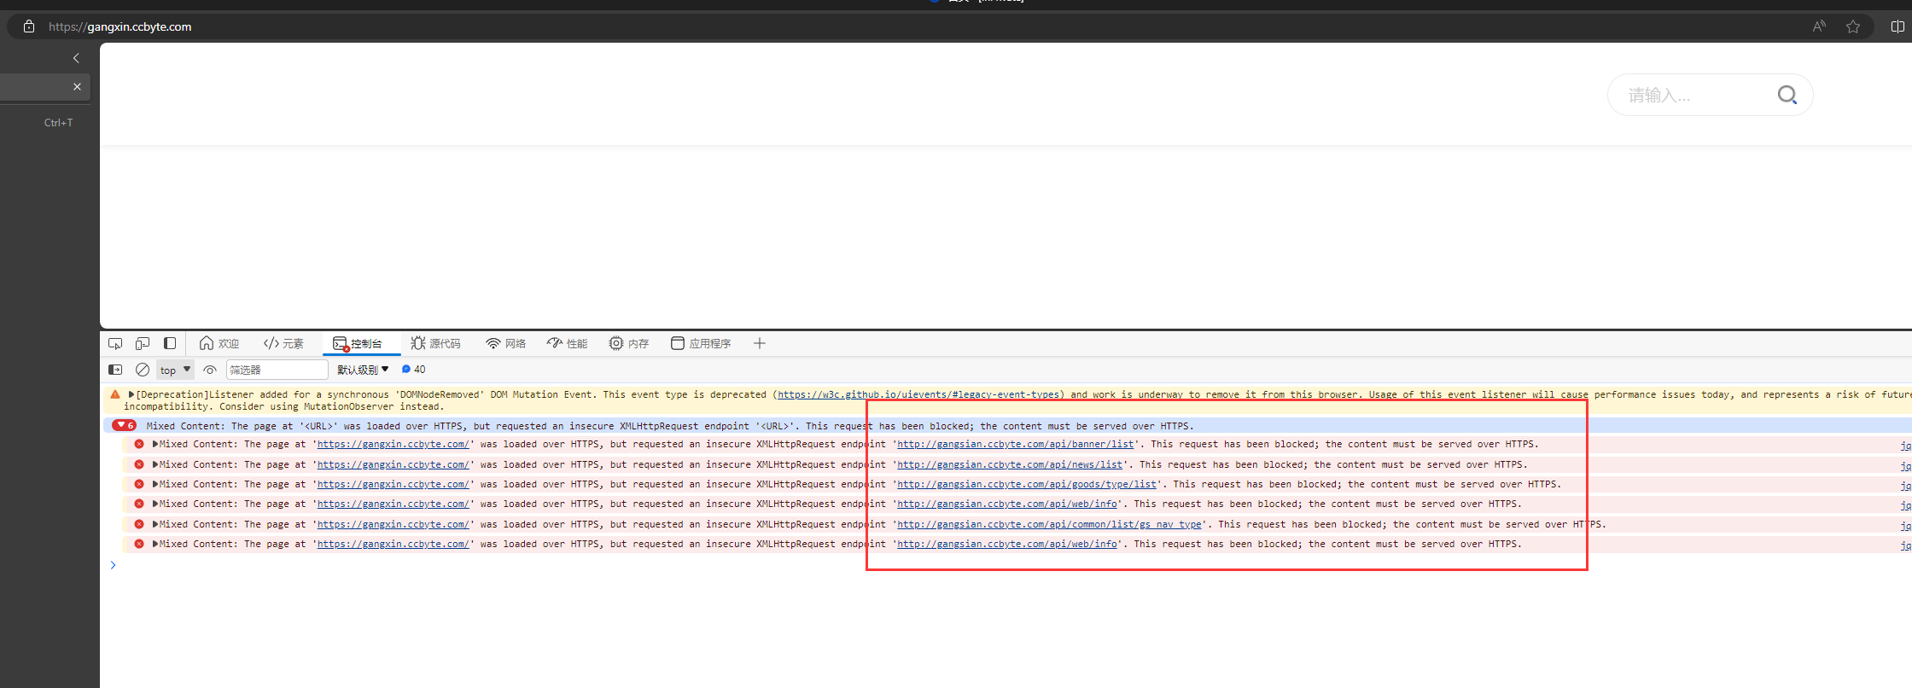The image size is (1912, 688).
Task: Click the magnifier search icon on page
Action: (x=1787, y=95)
